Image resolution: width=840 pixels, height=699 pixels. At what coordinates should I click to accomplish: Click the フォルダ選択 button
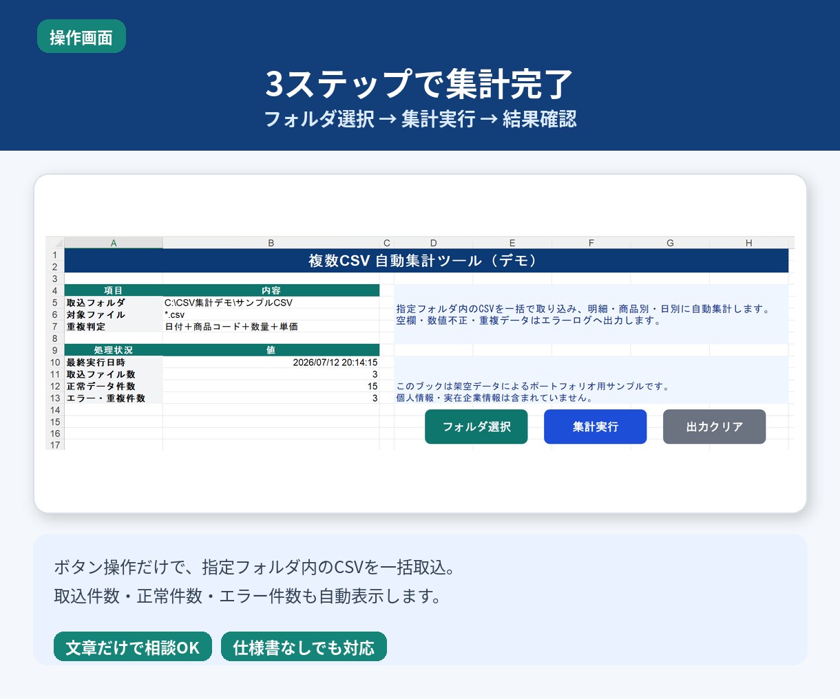(x=476, y=427)
